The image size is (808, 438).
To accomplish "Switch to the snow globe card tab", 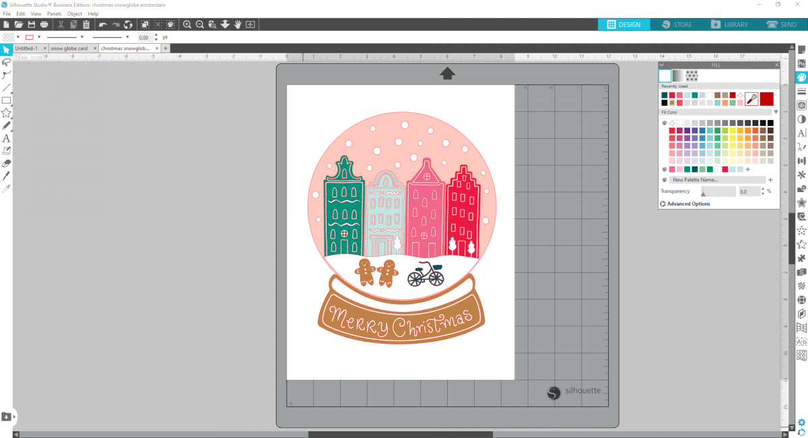I will (x=69, y=49).
